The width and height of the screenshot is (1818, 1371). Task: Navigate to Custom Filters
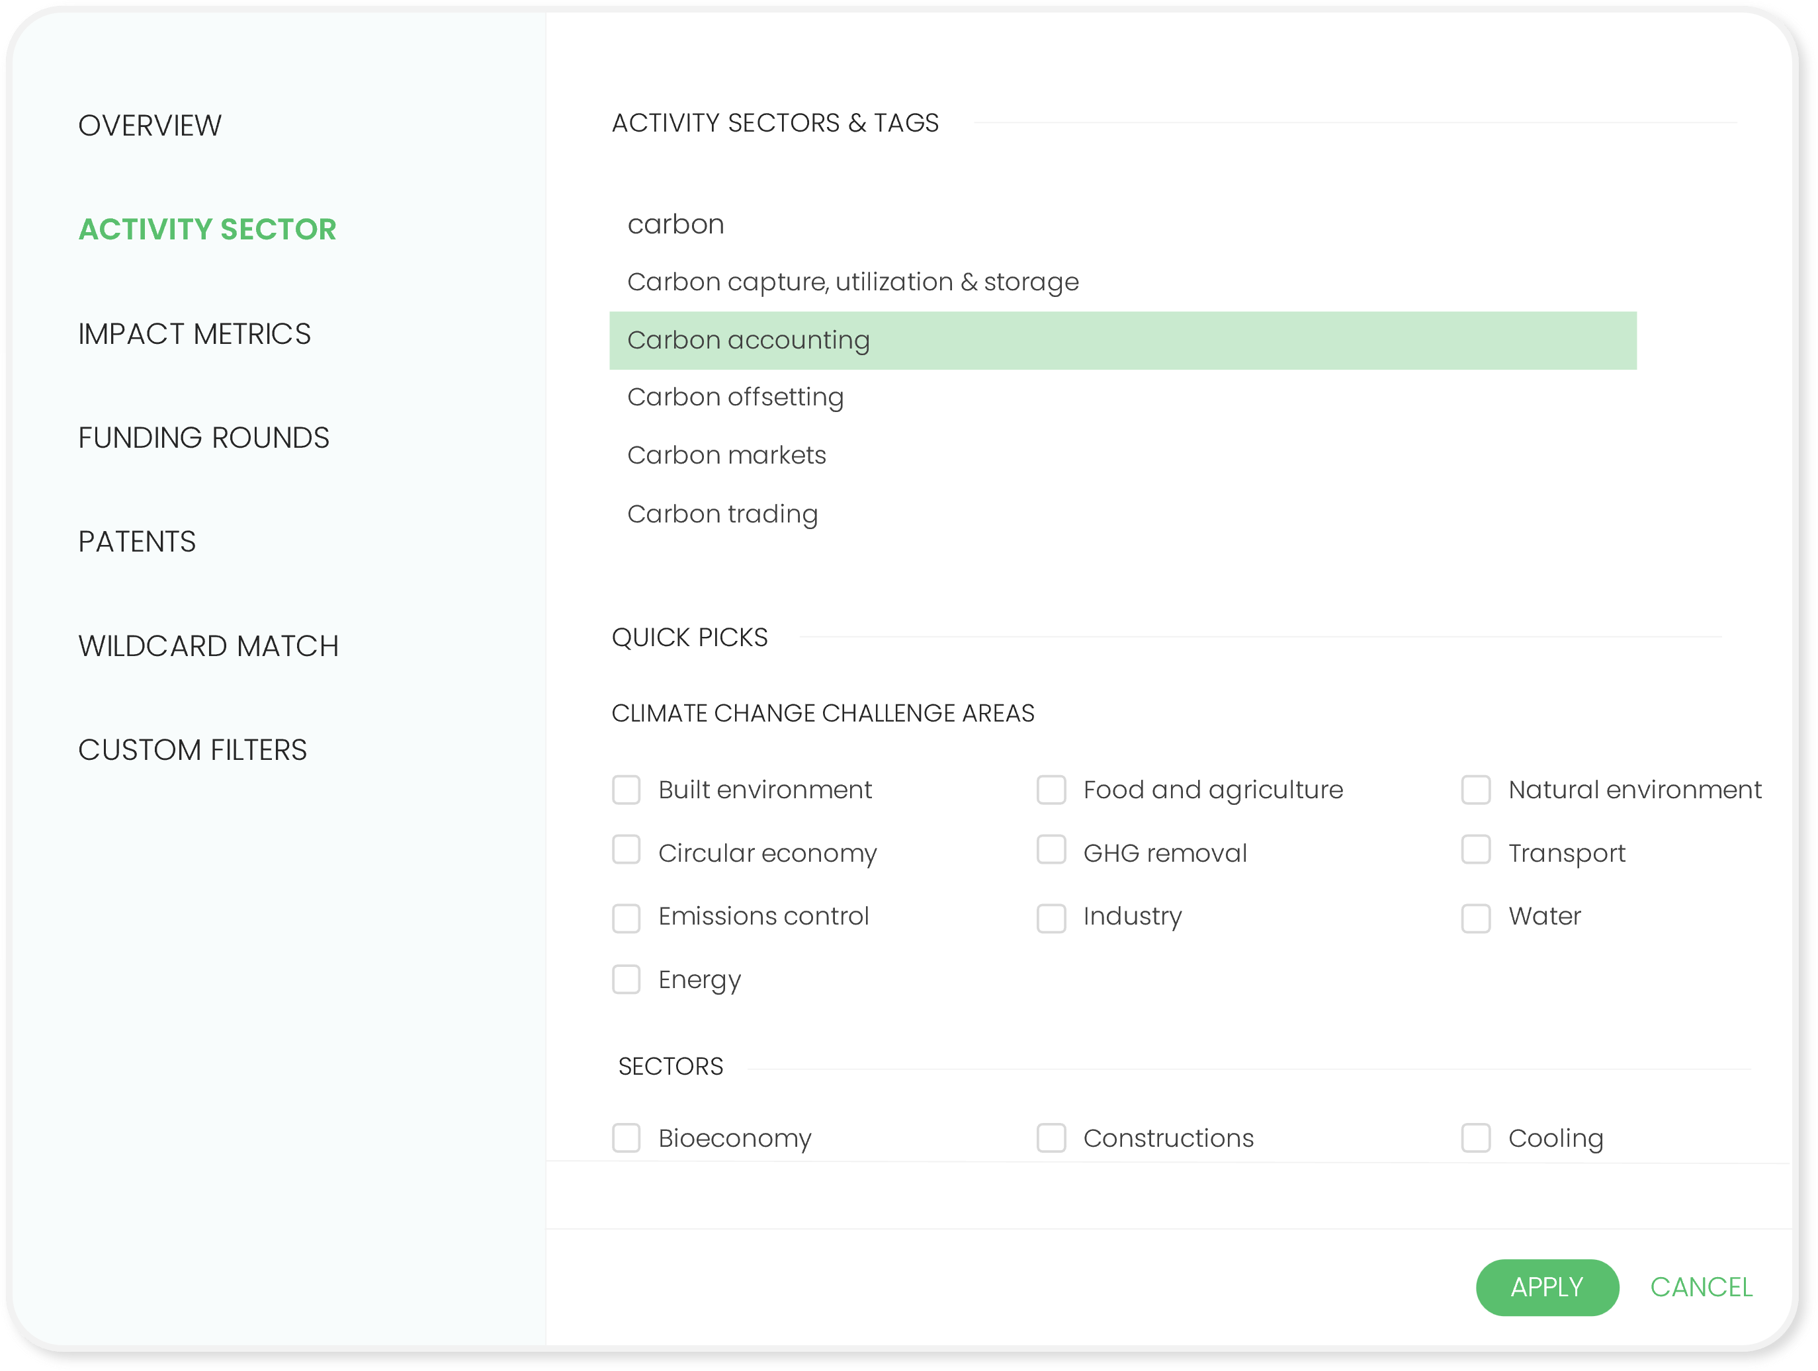[193, 749]
